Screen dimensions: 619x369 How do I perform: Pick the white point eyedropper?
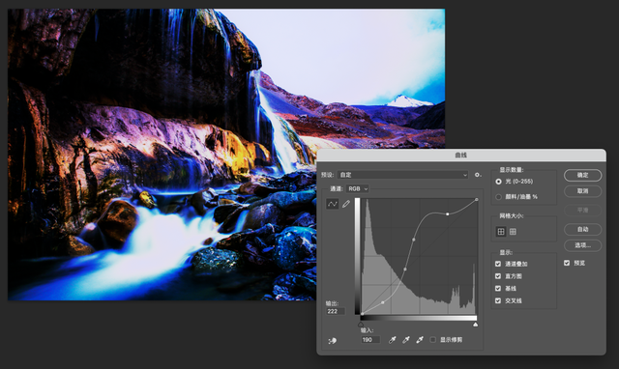point(420,340)
